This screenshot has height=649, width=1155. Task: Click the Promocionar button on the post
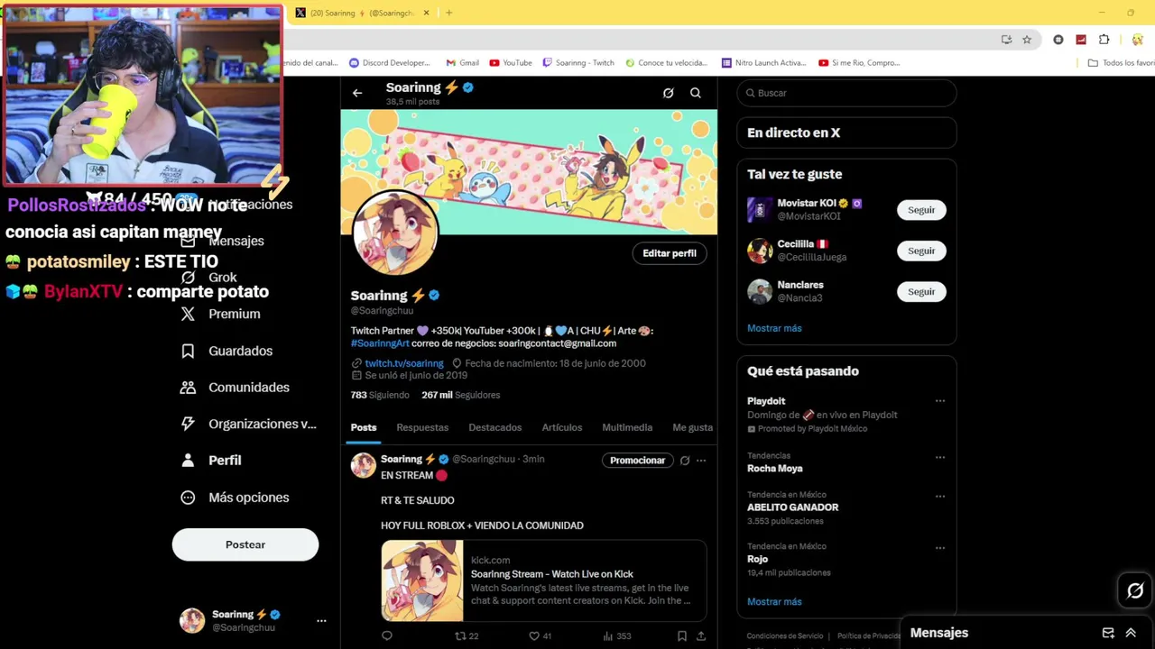click(637, 461)
